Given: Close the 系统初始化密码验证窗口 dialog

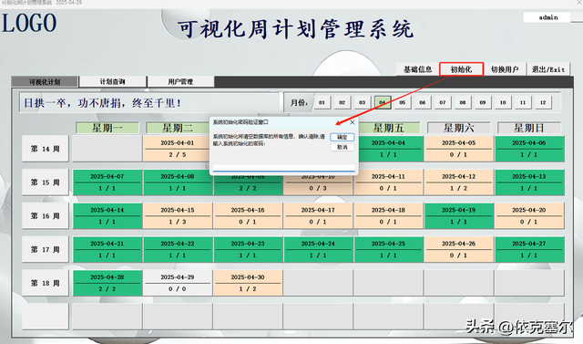Looking at the screenshot, I should tap(353, 122).
